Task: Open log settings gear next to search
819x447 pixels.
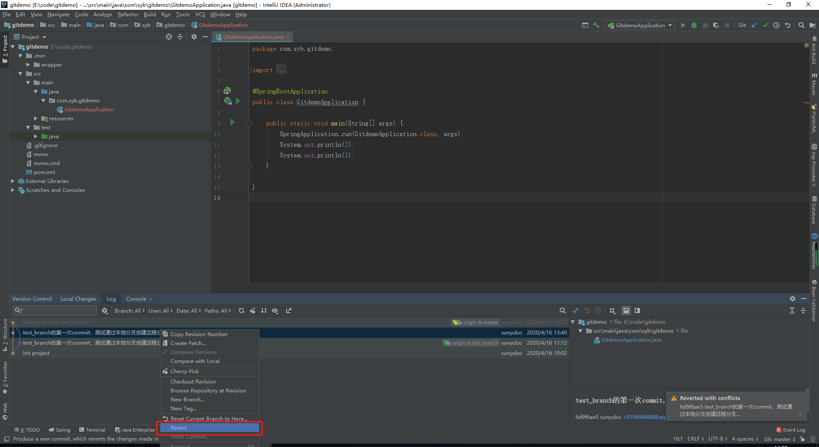Action: pos(105,311)
